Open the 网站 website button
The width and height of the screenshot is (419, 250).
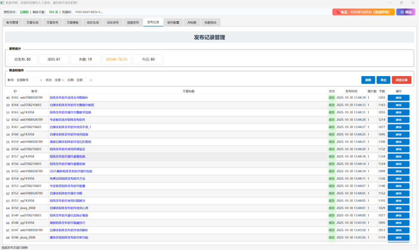405,12
